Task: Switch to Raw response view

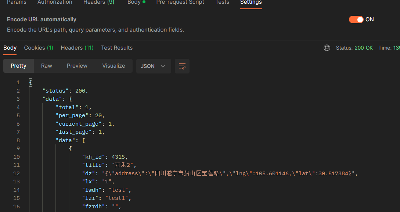Action: click(x=47, y=66)
